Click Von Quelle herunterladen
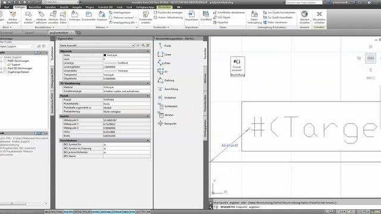This screenshot has width=381, height=214. [x=279, y=12]
